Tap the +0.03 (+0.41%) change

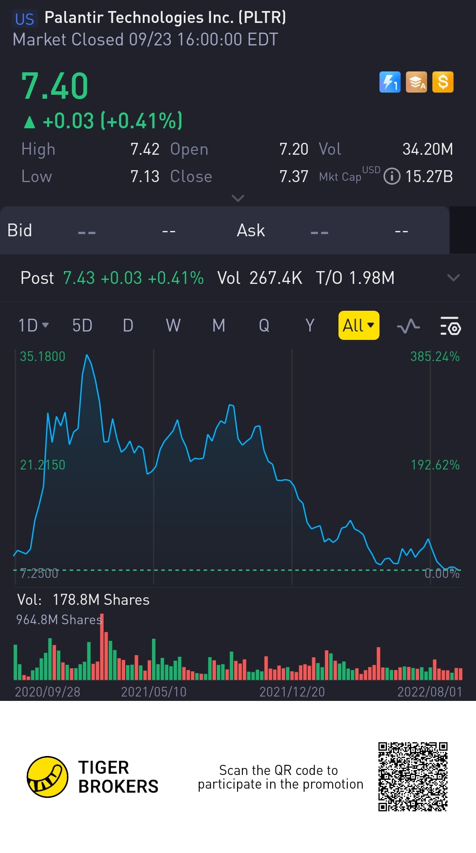coord(104,121)
